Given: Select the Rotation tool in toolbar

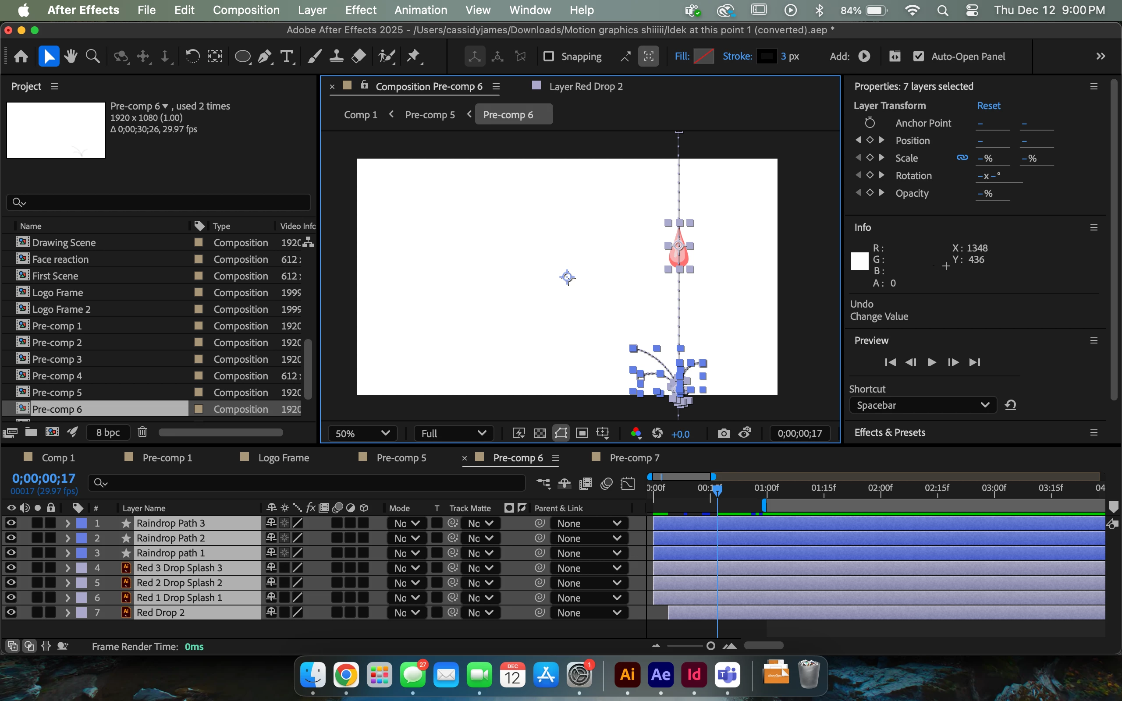Looking at the screenshot, I should [x=192, y=57].
